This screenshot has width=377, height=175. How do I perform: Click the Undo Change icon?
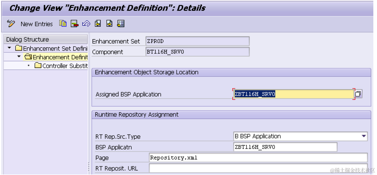tap(86, 24)
